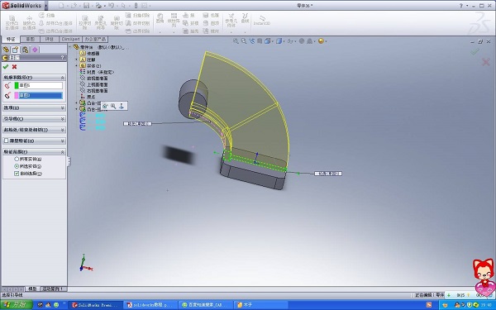Select the Revolved Boss/Base tool (旋转凸台/基体)
The height and width of the screenshot is (310, 496).
(x=29, y=22)
